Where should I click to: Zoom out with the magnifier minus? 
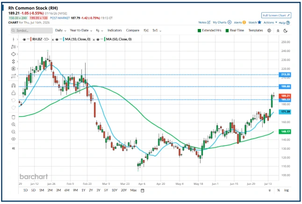click(13, 131)
